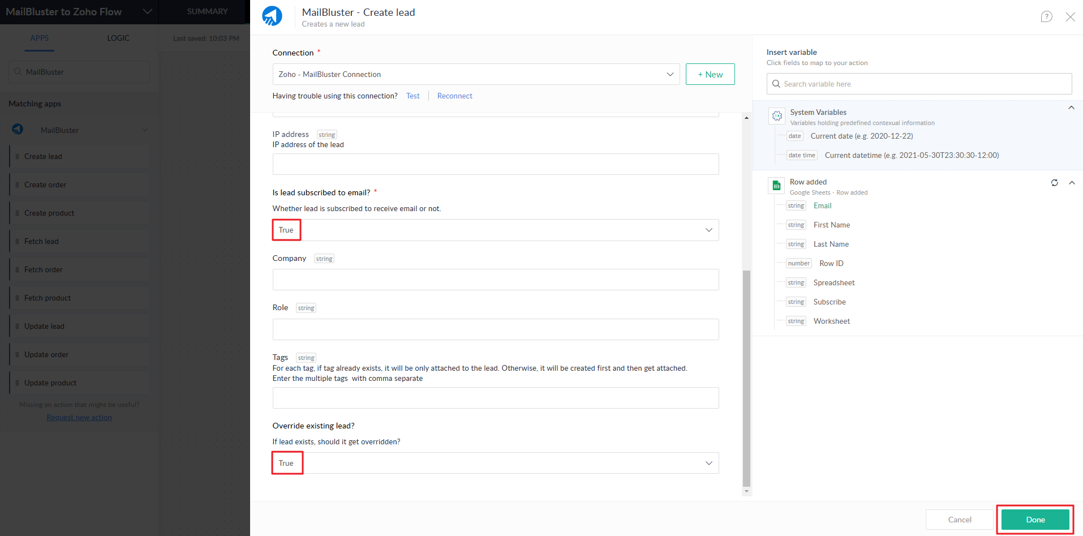Click the Company input field
This screenshot has height=536, width=1083.
click(495, 280)
